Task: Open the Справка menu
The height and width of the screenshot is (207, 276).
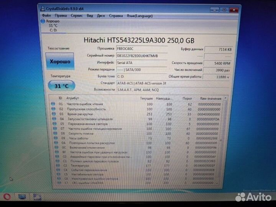Action: coord(116,16)
